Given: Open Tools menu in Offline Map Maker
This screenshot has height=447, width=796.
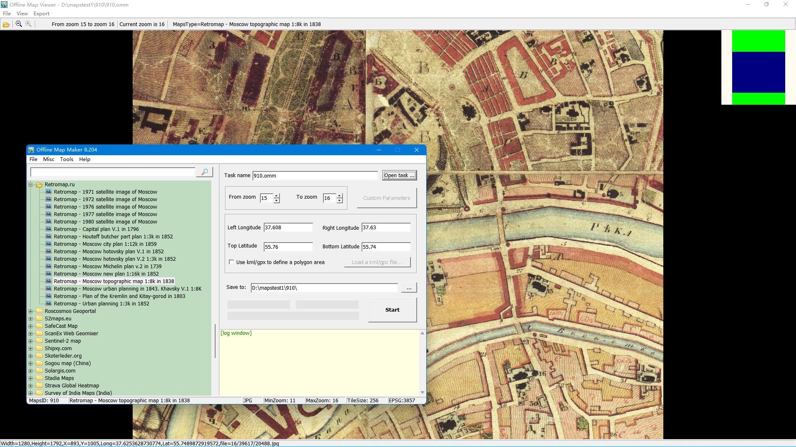Looking at the screenshot, I should (66, 159).
